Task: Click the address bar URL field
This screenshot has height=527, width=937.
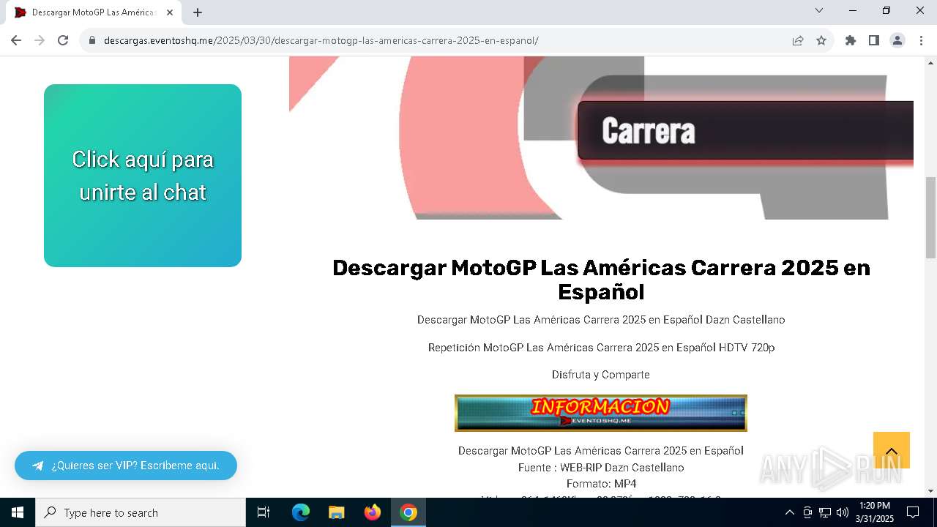Action: pos(439,40)
